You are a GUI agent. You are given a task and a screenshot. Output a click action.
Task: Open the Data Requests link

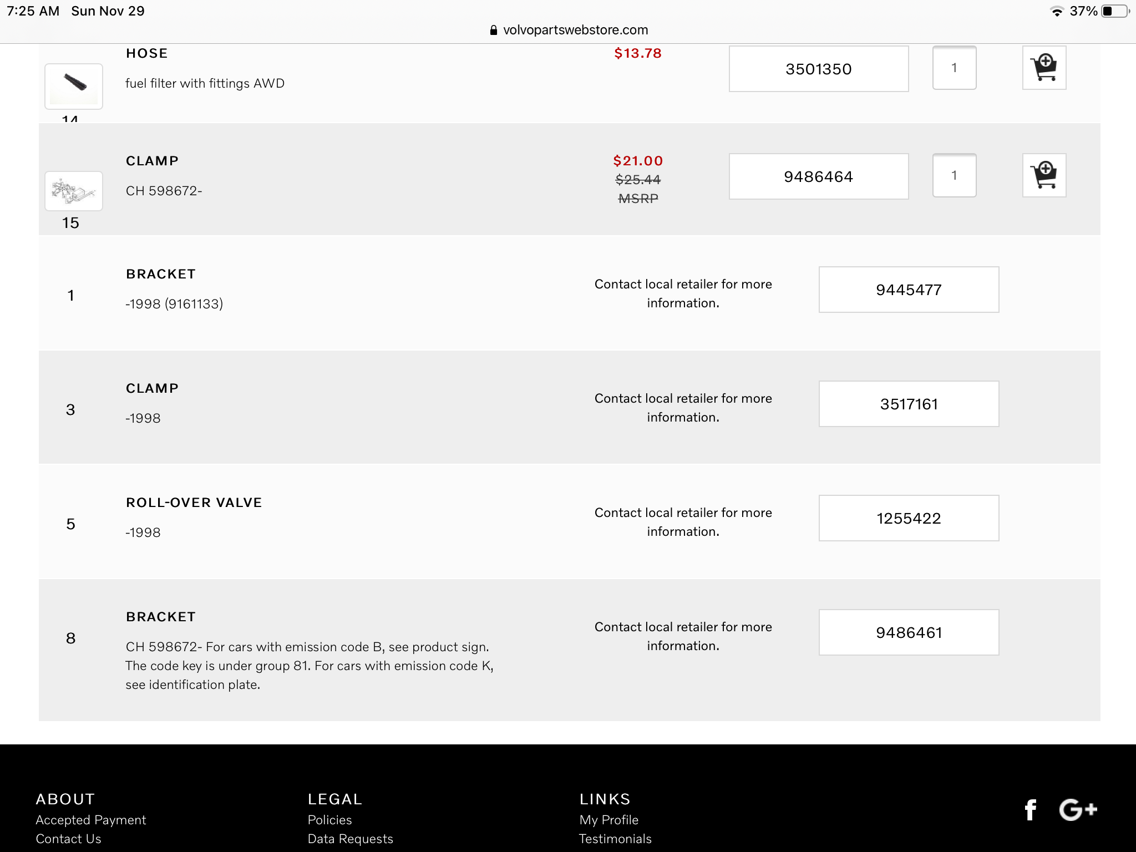350,839
